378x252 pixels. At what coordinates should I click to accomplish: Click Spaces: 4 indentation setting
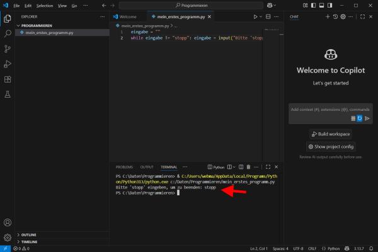pos(280,248)
